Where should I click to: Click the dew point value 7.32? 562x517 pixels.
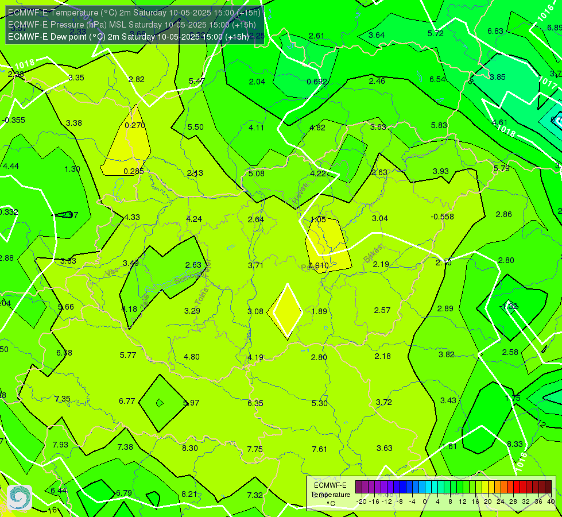(255, 495)
